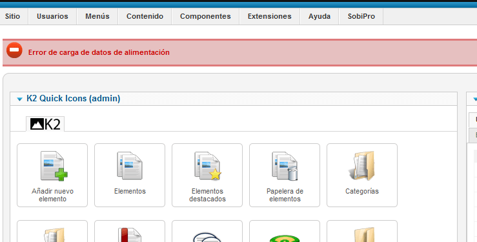Viewport: 477px width, 242px height.
Task: Select the K2 logo tab
Action: (45, 124)
